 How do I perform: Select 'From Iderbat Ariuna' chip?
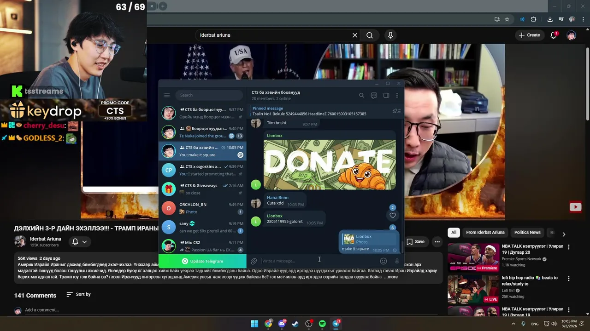click(x=485, y=233)
